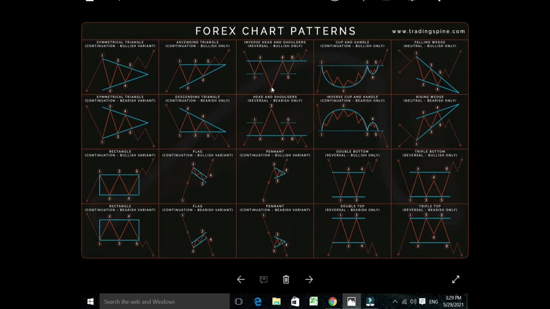
Task: Click the bullish variant PENNANT label
Action: [275, 151]
